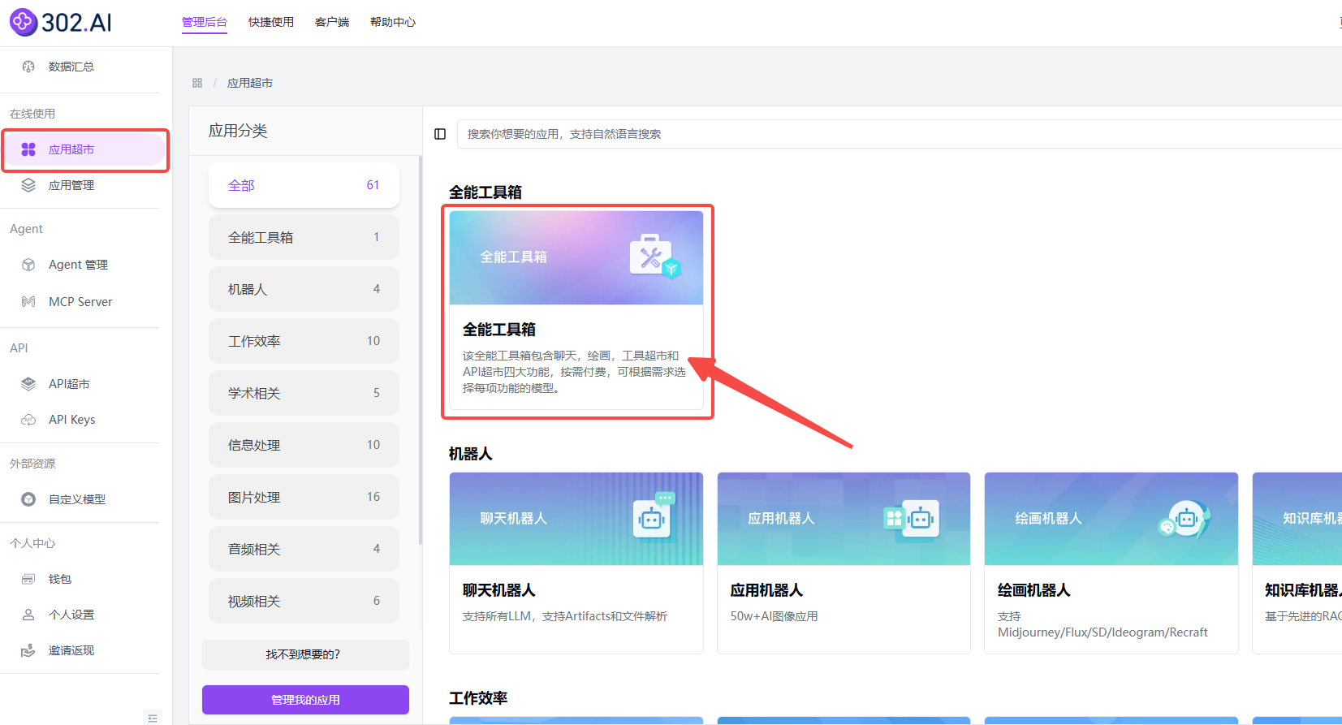
Task: Select 音频相关 category filter
Action: pos(304,549)
